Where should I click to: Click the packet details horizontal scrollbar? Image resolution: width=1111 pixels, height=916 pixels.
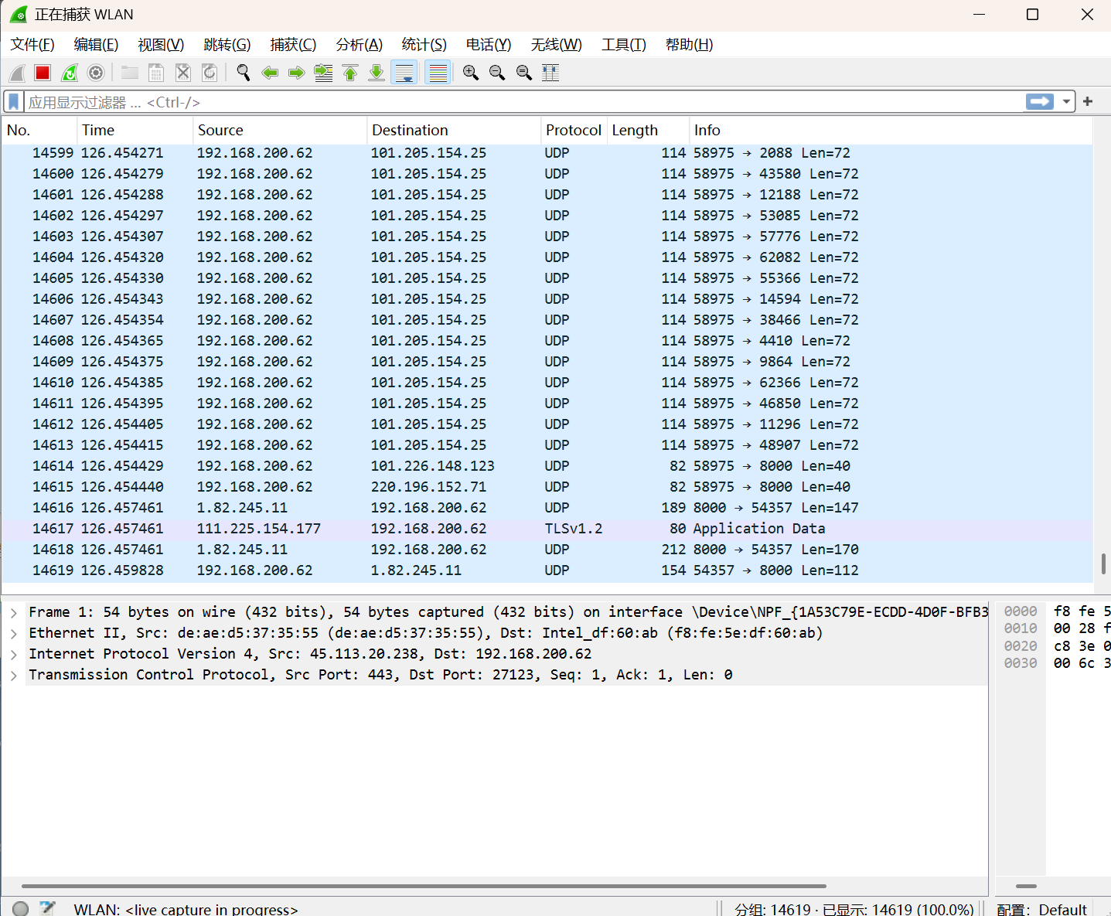[x=424, y=886]
